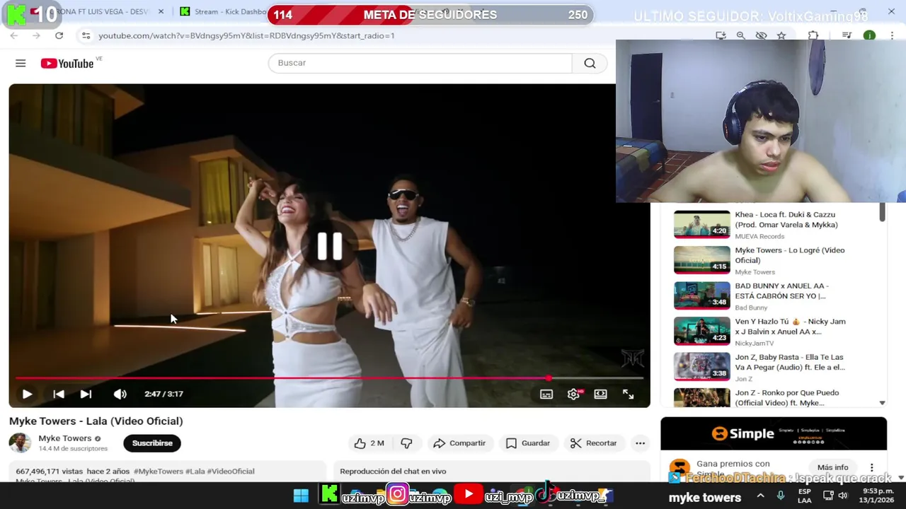Open the #Lala hashtag link
The height and width of the screenshot is (509, 906).
(195, 472)
